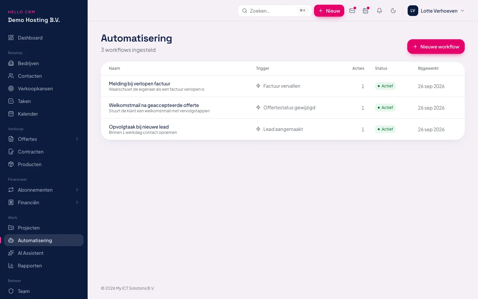Click the Demo Hosting B.V. logo text
This screenshot has height=299, width=478.
tap(34, 20)
